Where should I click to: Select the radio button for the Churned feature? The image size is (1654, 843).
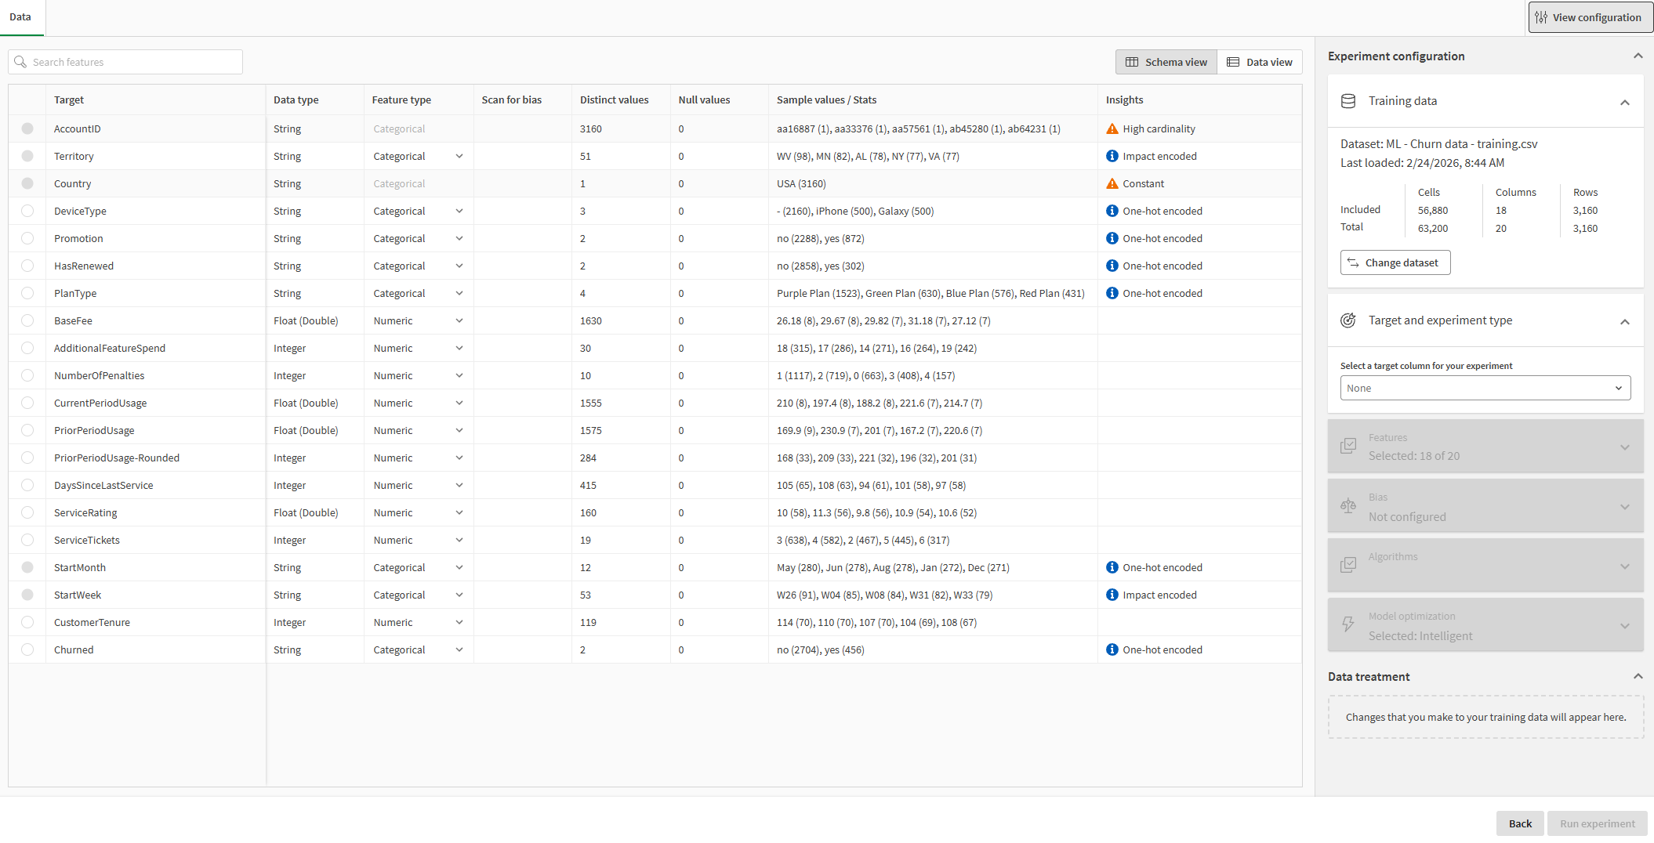(x=27, y=649)
